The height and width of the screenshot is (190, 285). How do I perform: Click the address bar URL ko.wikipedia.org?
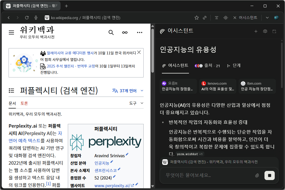click(x=64, y=18)
